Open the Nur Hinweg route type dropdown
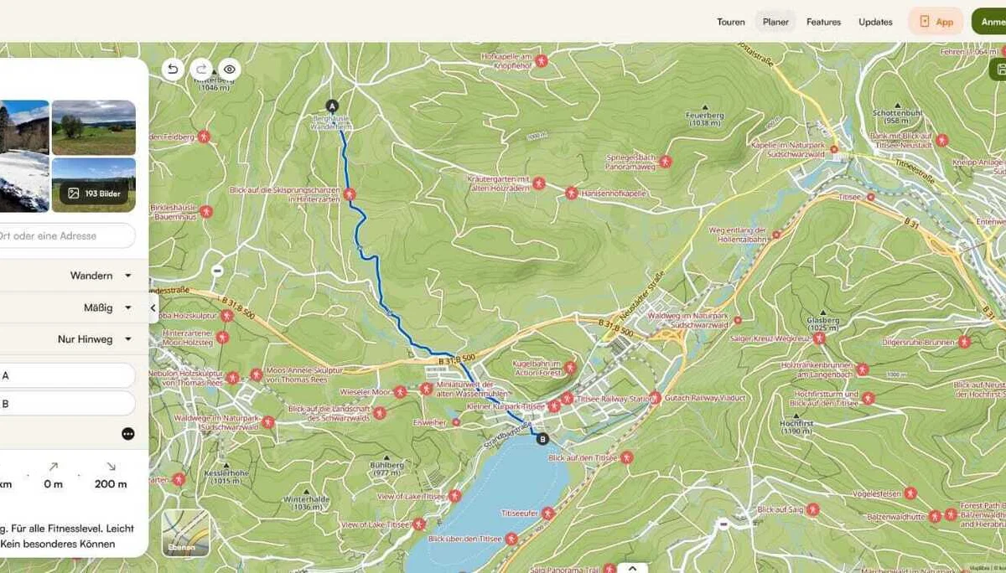 [94, 339]
